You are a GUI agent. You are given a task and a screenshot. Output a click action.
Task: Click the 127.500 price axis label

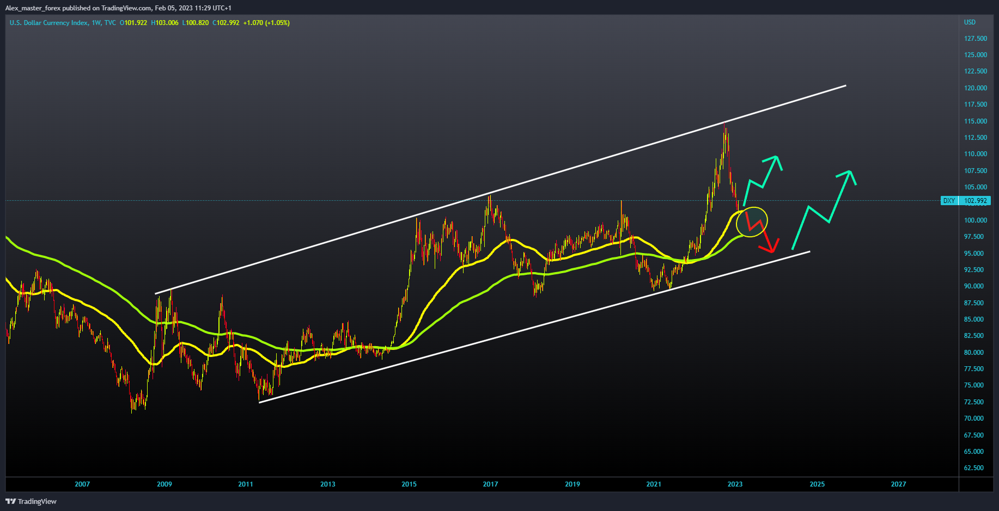pyautogui.click(x=976, y=39)
